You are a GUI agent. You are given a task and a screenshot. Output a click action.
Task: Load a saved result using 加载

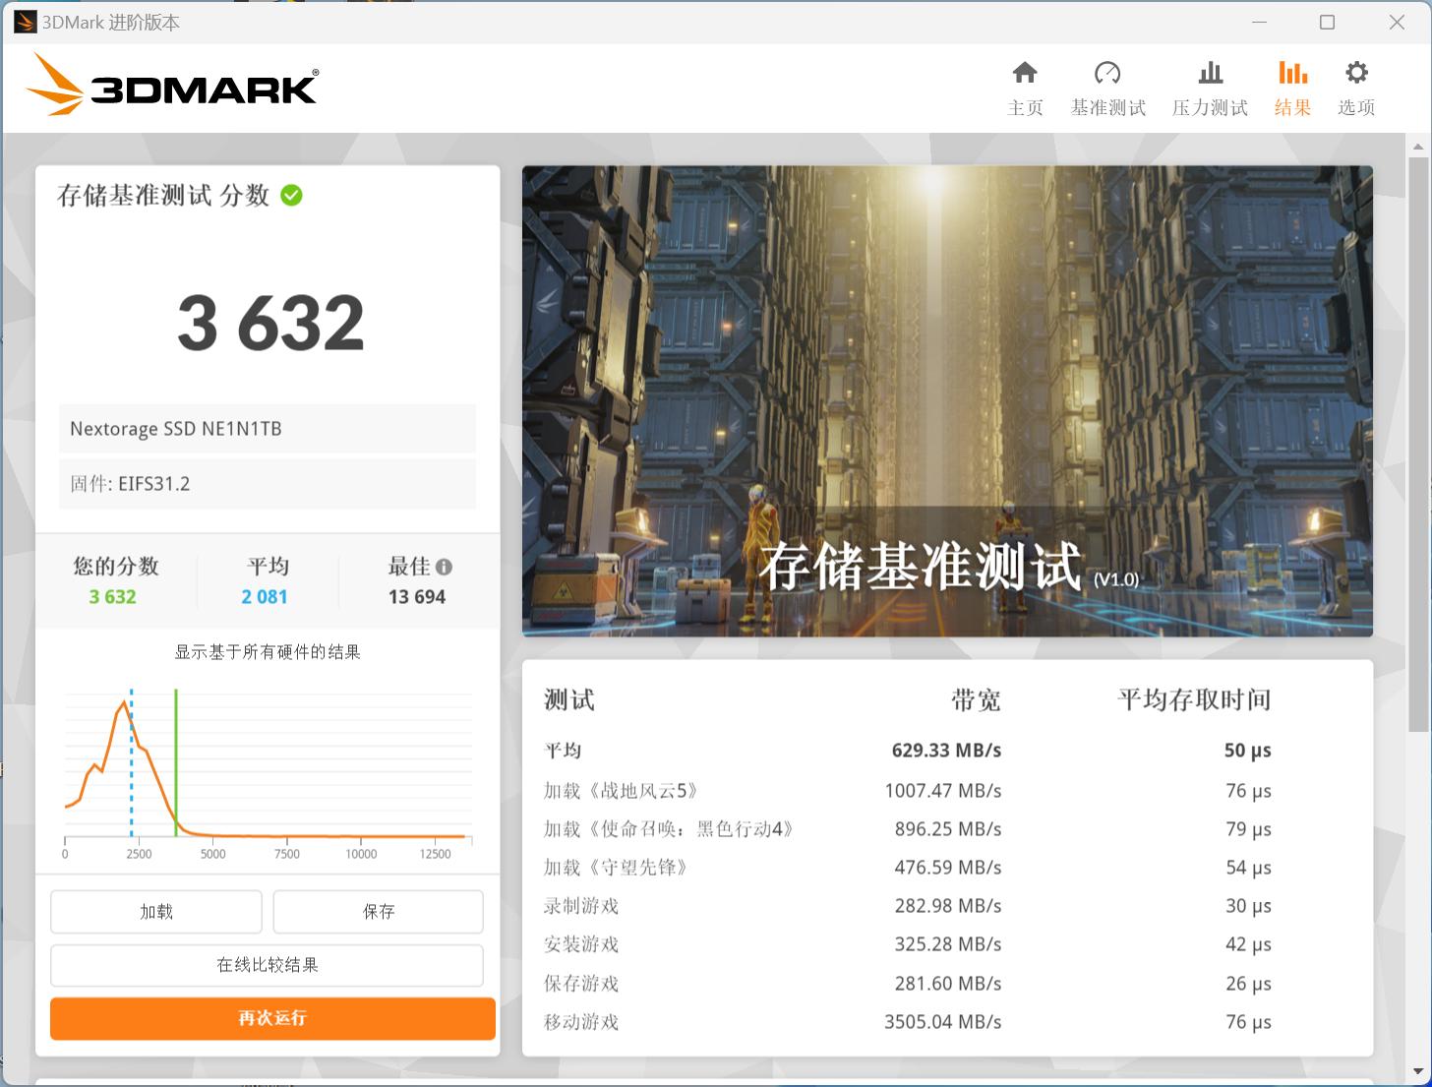click(x=155, y=911)
